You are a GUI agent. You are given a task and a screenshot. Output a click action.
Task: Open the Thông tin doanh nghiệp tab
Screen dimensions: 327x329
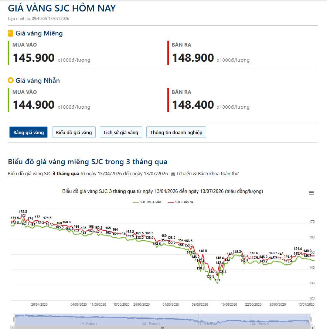(176, 132)
